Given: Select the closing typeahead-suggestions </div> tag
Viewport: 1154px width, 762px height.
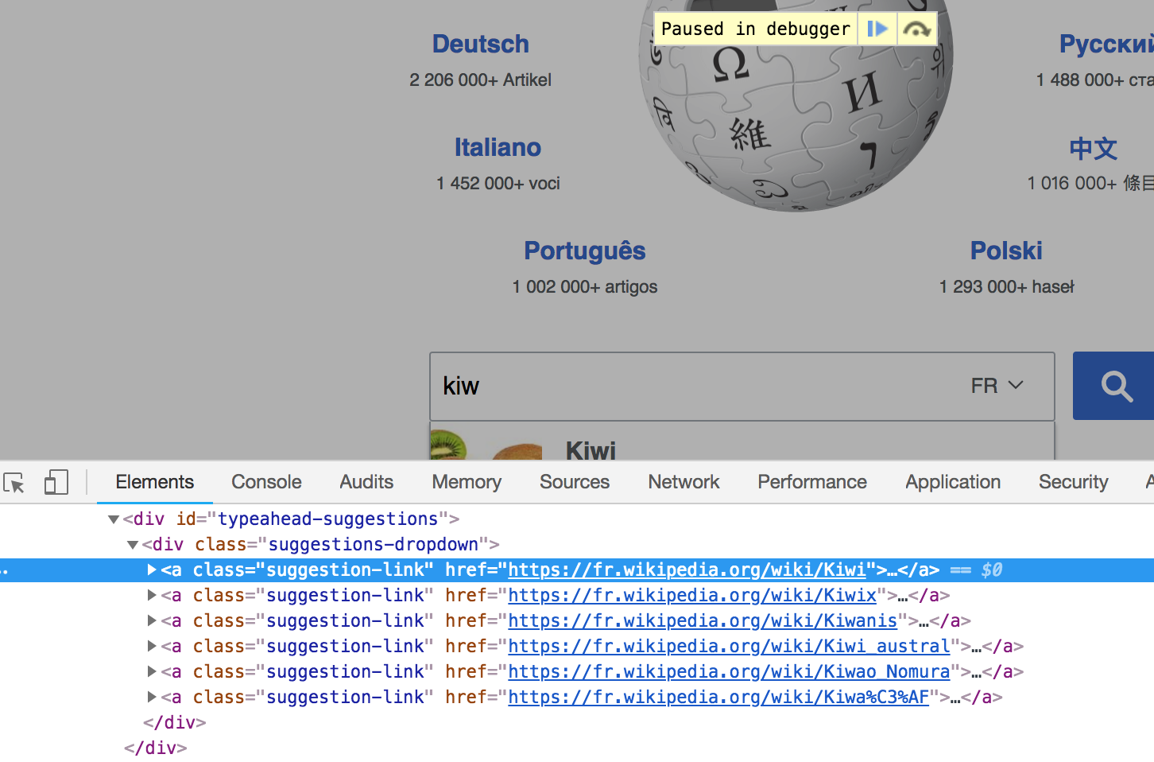Looking at the screenshot, I should [155, 748].
